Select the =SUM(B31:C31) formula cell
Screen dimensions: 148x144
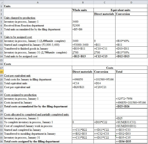tap(131, 122)
